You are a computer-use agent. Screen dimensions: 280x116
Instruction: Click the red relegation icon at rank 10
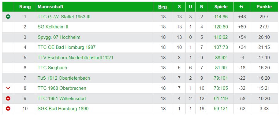point(8,108)
